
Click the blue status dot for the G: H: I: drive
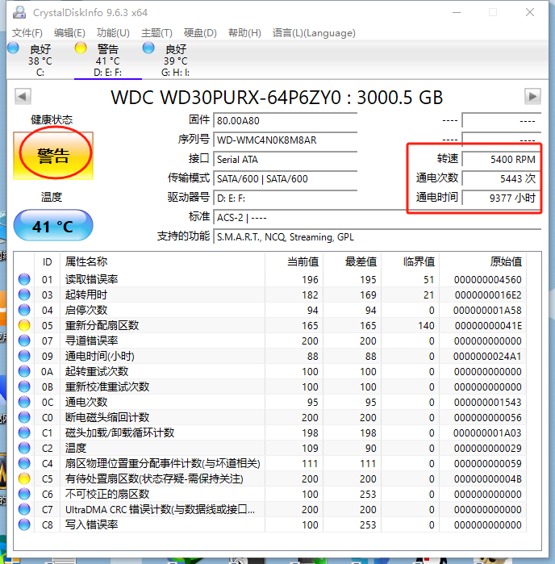(x=148, y=48)
